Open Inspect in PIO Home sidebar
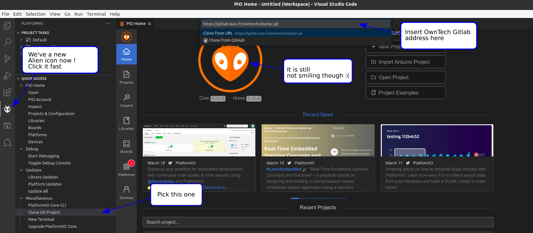Image resolution: width=533 pixels, height=233 pixels. pos(127,100)
